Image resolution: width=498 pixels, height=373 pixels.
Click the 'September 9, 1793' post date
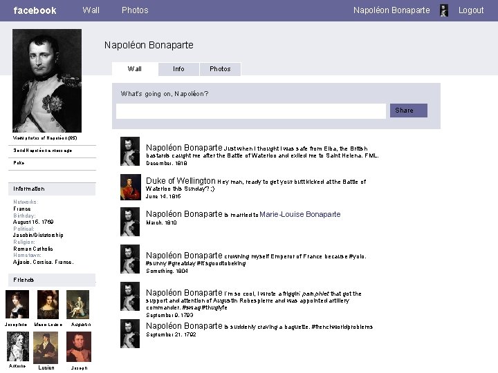(x=169, y=315)
